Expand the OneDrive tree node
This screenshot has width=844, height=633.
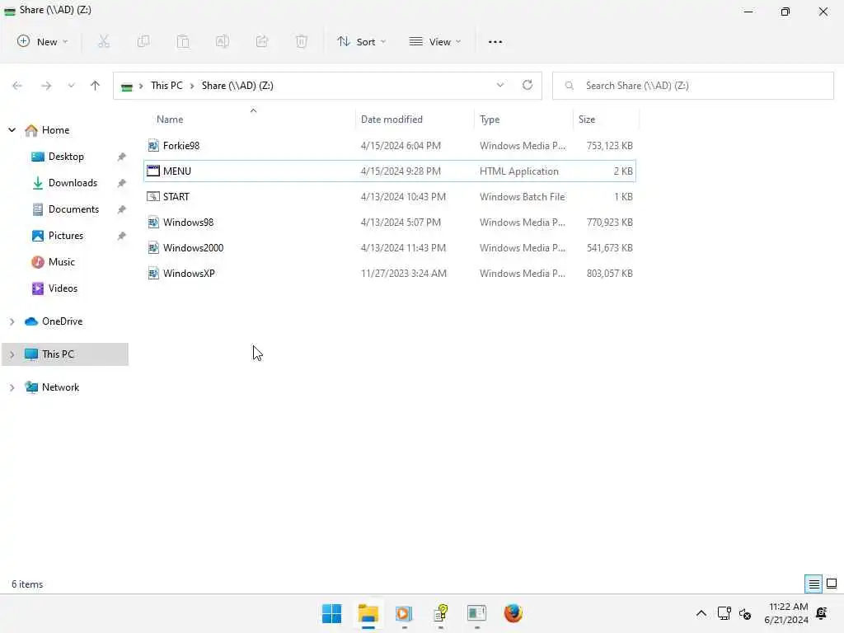point(12,322)
